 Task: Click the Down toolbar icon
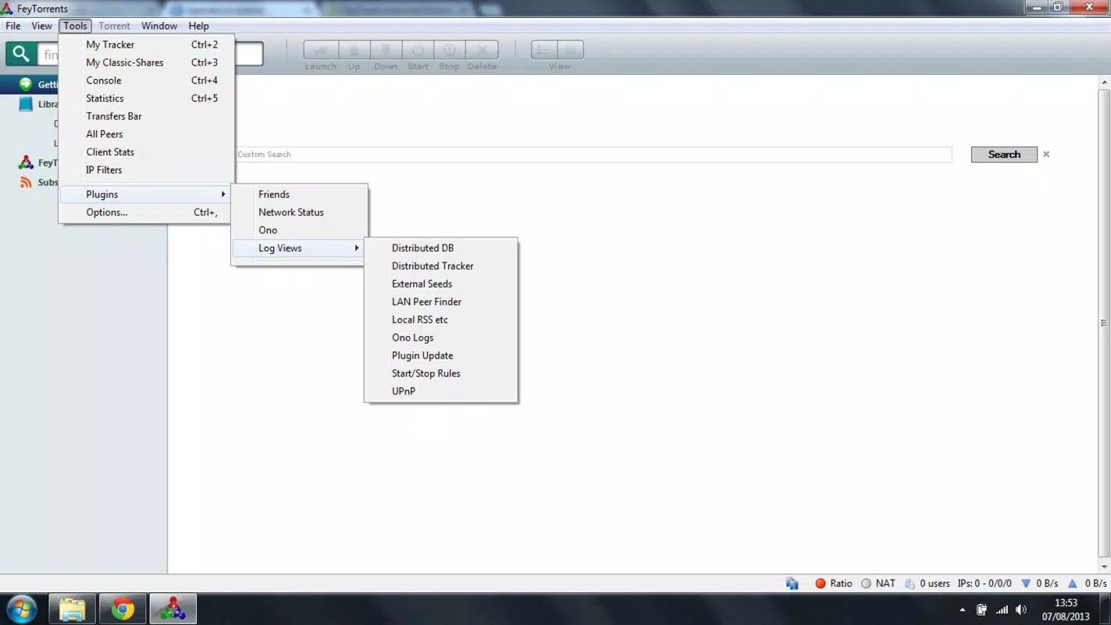(x=386, y=50)
